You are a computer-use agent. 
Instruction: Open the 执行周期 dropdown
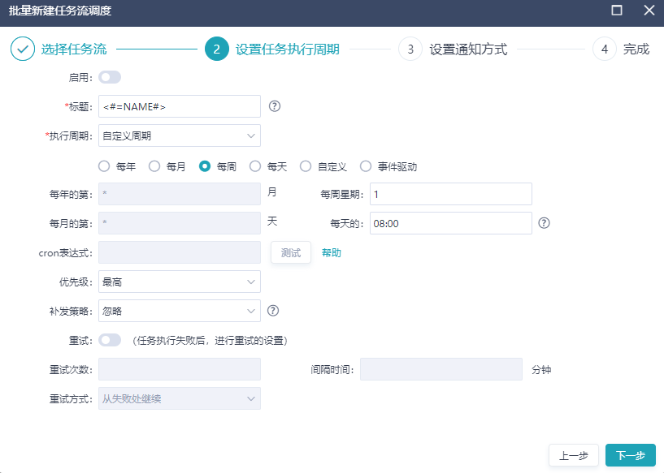pyautogui.click(x=179, y=135)
